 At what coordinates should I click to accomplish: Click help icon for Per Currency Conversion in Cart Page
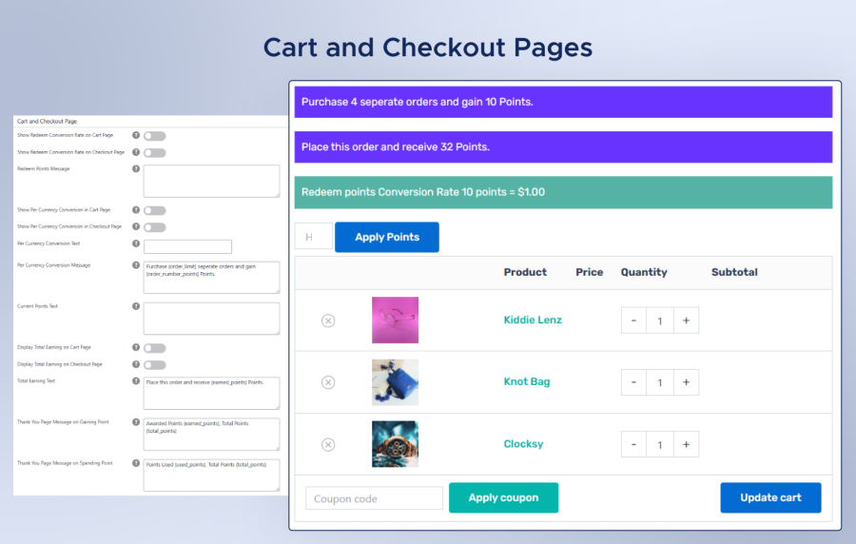pos(136,210)
